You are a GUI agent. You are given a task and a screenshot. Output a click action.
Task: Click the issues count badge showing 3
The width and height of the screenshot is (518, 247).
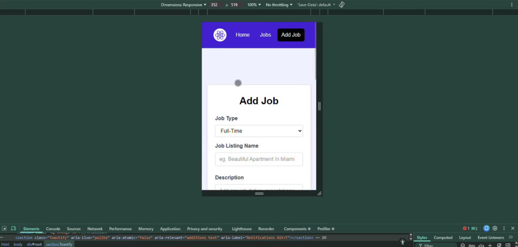(474, 228)
